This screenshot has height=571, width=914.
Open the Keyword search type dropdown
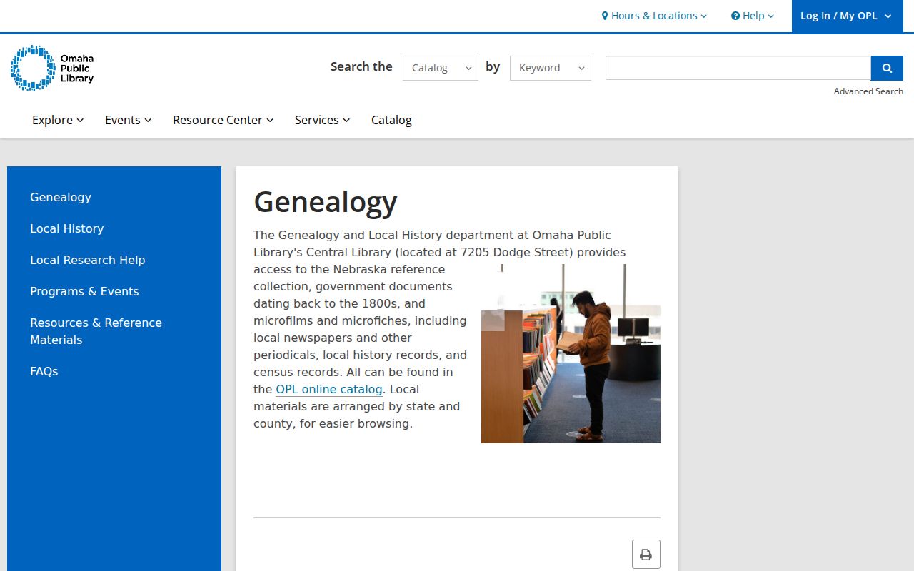551,68
